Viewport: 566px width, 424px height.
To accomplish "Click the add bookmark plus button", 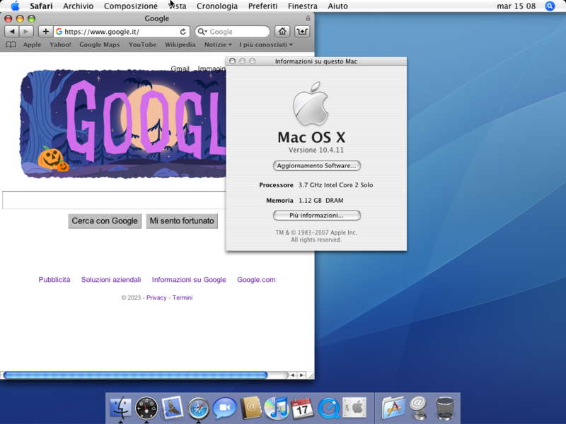I will (x=46, y=32).
